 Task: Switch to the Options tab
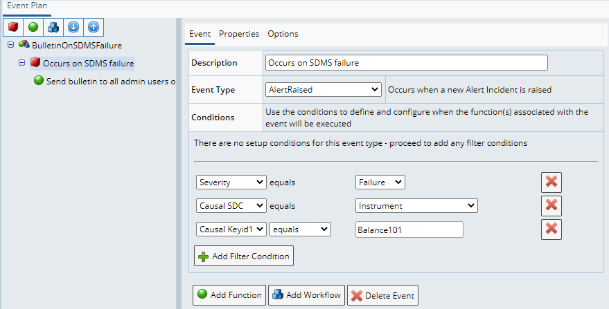click(x=283, y=34)
